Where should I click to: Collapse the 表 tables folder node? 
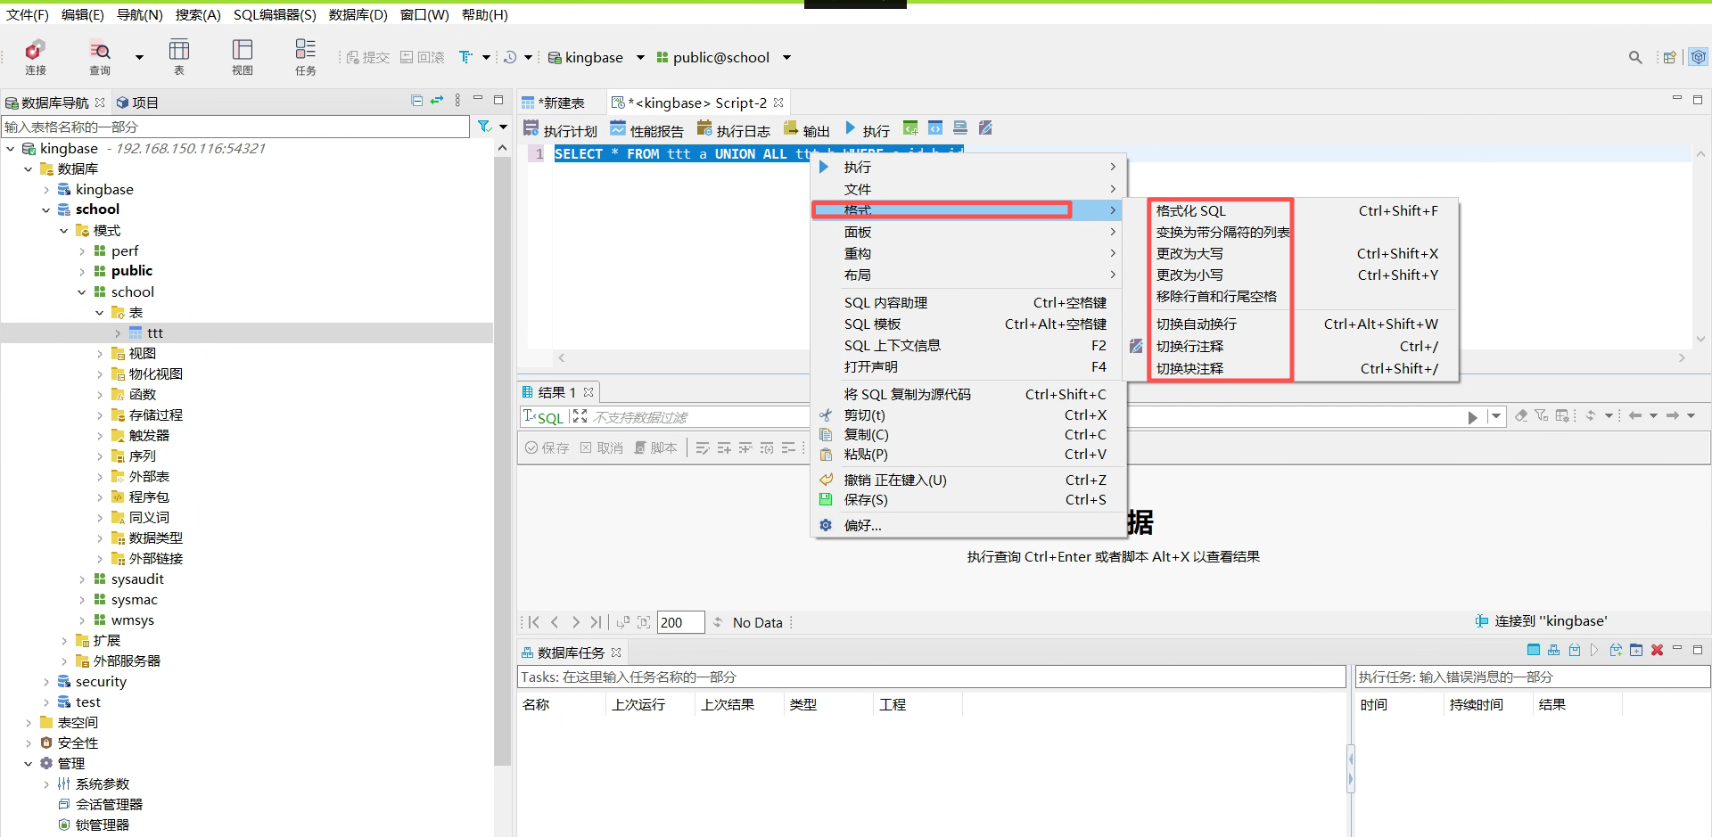[x=100, y=313]
